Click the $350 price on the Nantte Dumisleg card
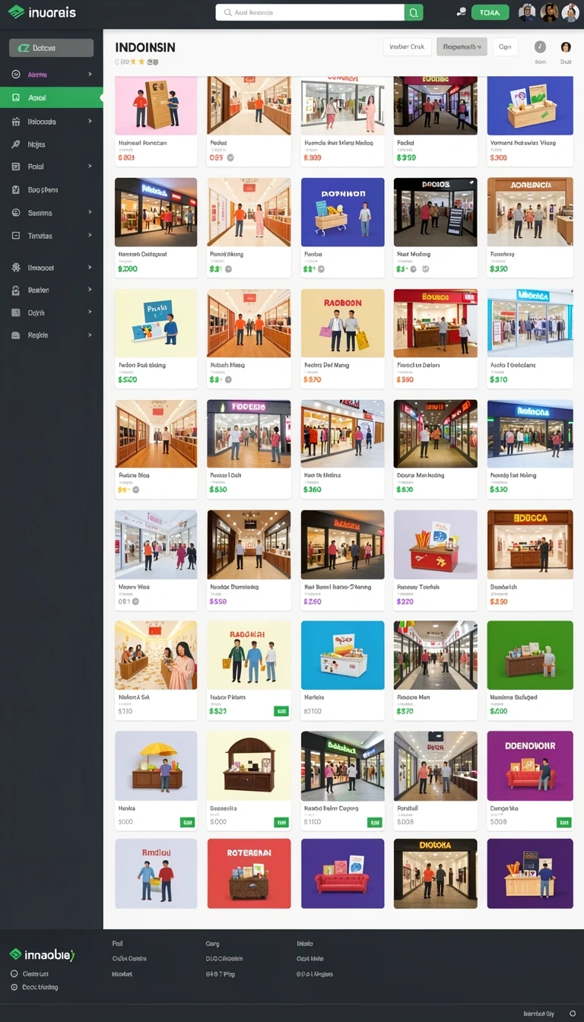Viewport: 584px width, 1022px height. [x=217, y=601]
